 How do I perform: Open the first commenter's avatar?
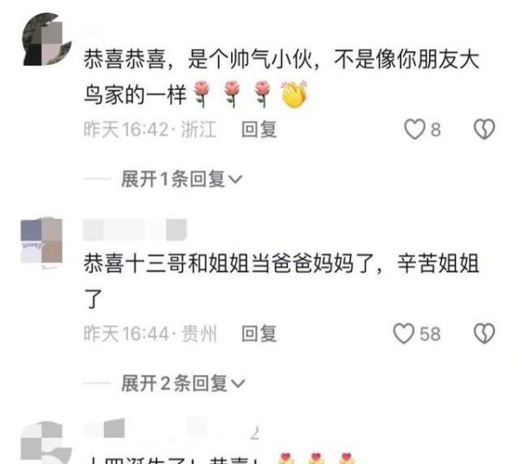[x=47, y=39]
